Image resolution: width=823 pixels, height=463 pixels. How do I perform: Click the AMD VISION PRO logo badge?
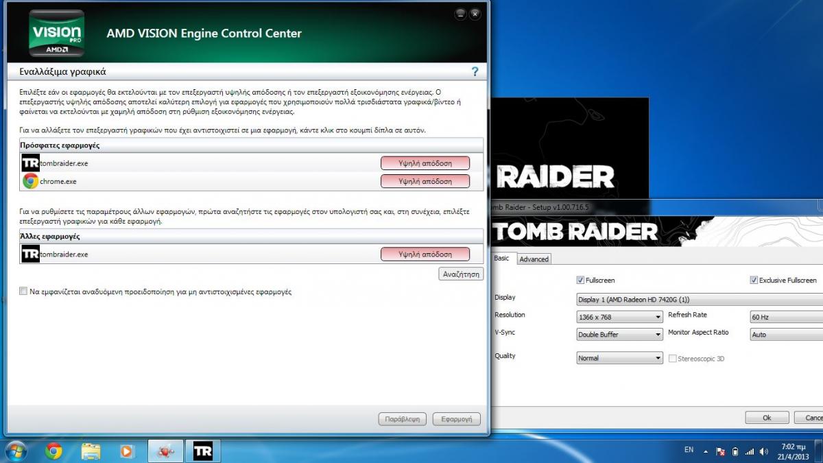[x=57, y=32]
